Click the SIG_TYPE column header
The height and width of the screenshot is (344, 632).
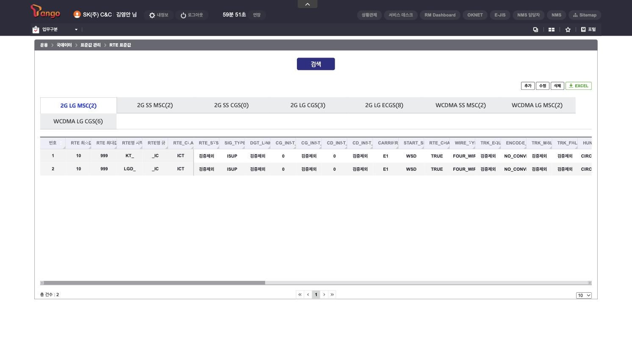click(232, 143)
